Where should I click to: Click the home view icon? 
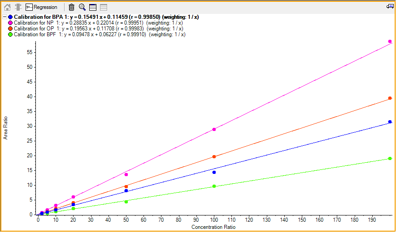tap(7, 7)
